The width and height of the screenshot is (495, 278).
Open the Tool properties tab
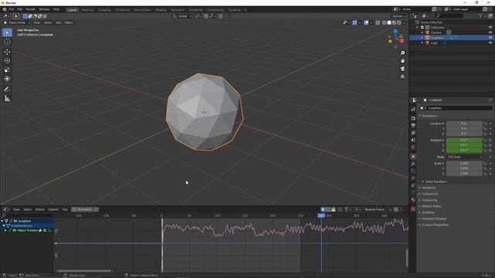pyautogui.click(x=413, y=109)
